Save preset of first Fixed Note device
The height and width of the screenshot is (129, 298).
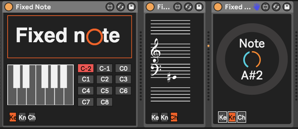pyautogui.click(x=131, y=7)
